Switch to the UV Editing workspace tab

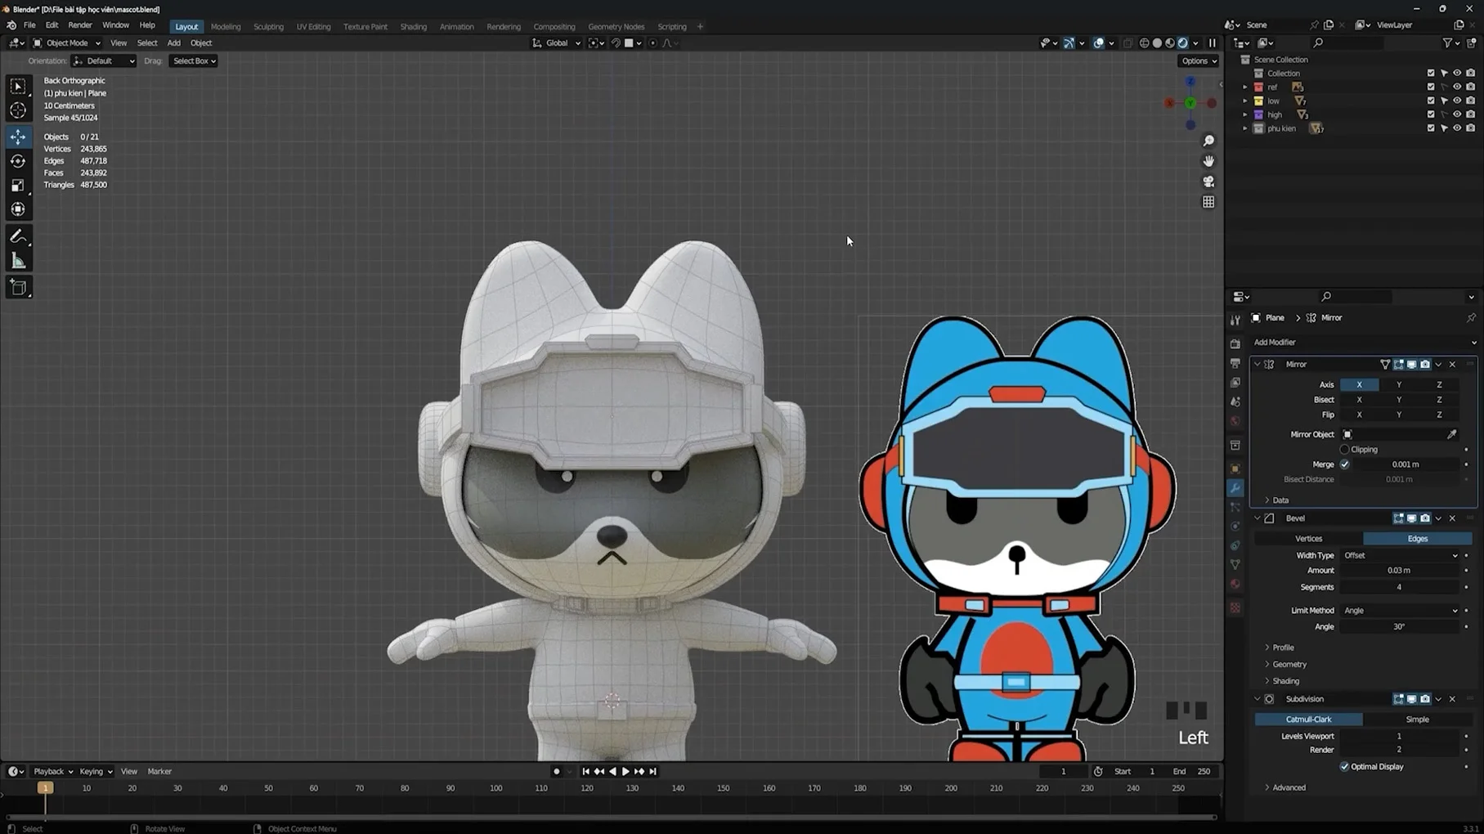[x=313, y=26]
